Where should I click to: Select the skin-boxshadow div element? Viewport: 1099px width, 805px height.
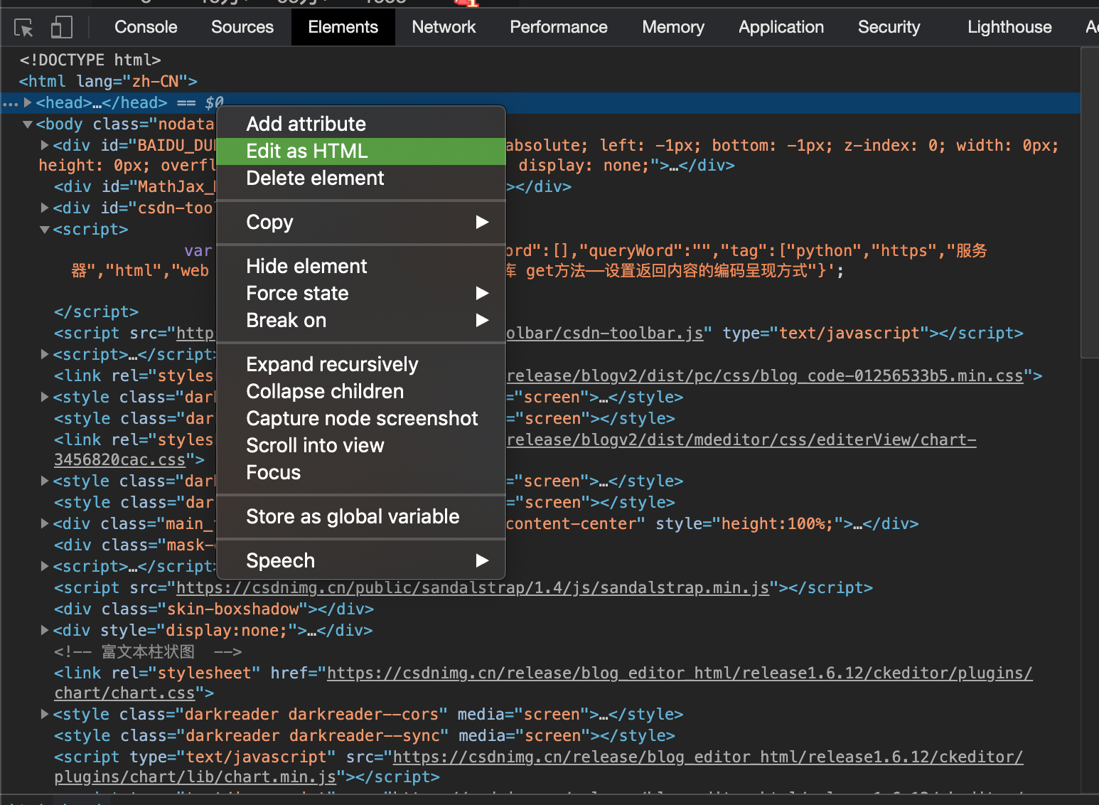pos(214,609)
